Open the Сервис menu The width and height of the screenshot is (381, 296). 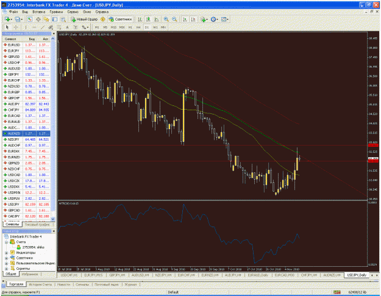click(x=73, y=12)
